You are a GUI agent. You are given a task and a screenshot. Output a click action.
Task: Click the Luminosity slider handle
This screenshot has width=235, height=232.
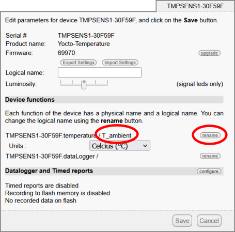(x=84, y=85)
